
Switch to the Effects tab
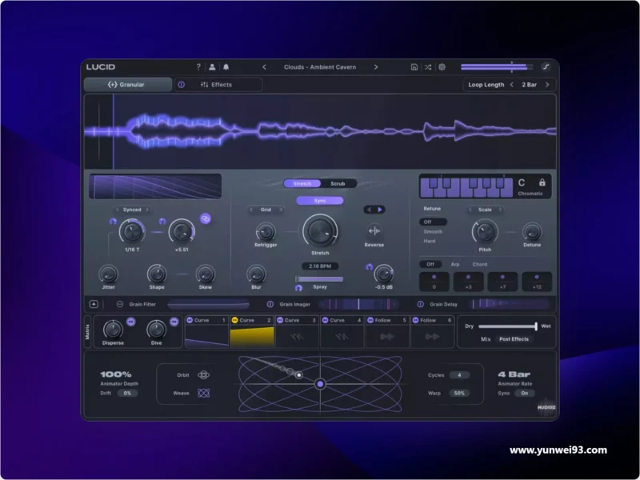tap(218, 85)
